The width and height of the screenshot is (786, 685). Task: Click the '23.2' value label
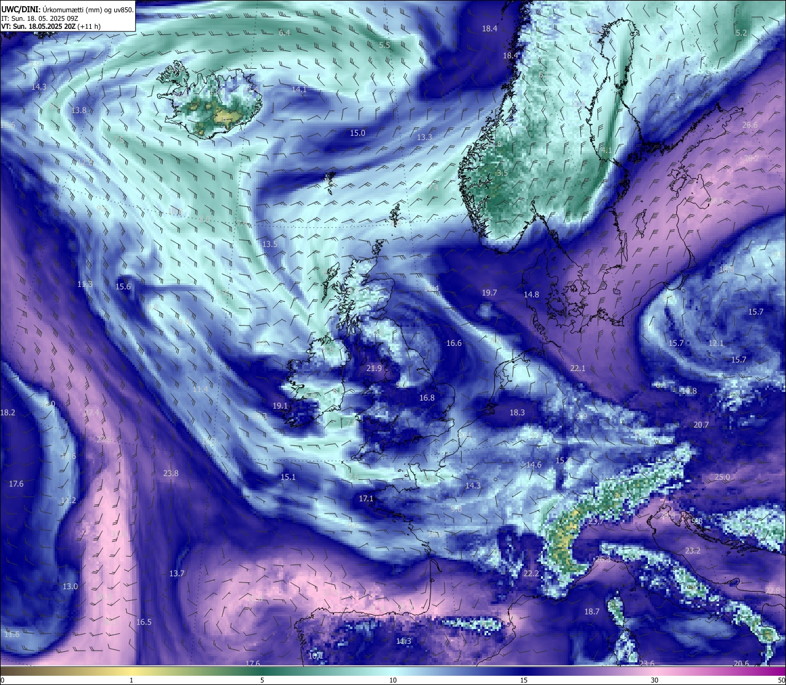tap(693, 551)
